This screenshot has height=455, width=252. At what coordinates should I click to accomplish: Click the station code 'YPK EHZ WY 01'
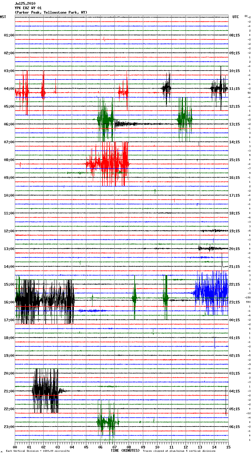(28, 8)
